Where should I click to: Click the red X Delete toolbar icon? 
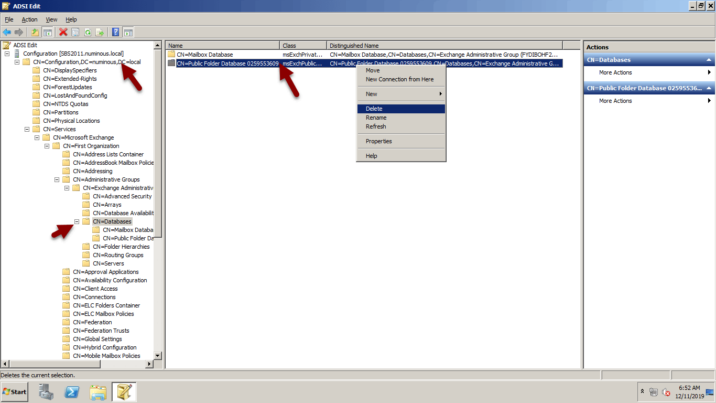(x=63, y=32)
